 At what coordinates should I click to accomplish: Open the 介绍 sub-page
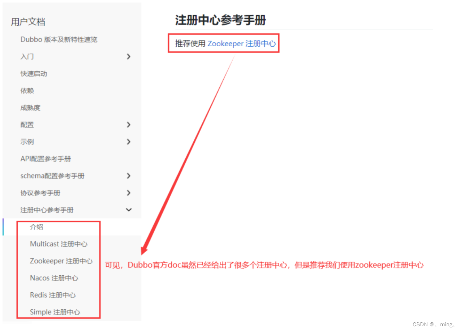(36, 227)
